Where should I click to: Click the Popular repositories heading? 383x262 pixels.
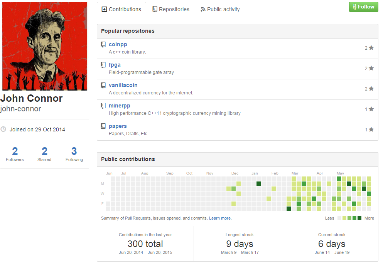[128, 31]
